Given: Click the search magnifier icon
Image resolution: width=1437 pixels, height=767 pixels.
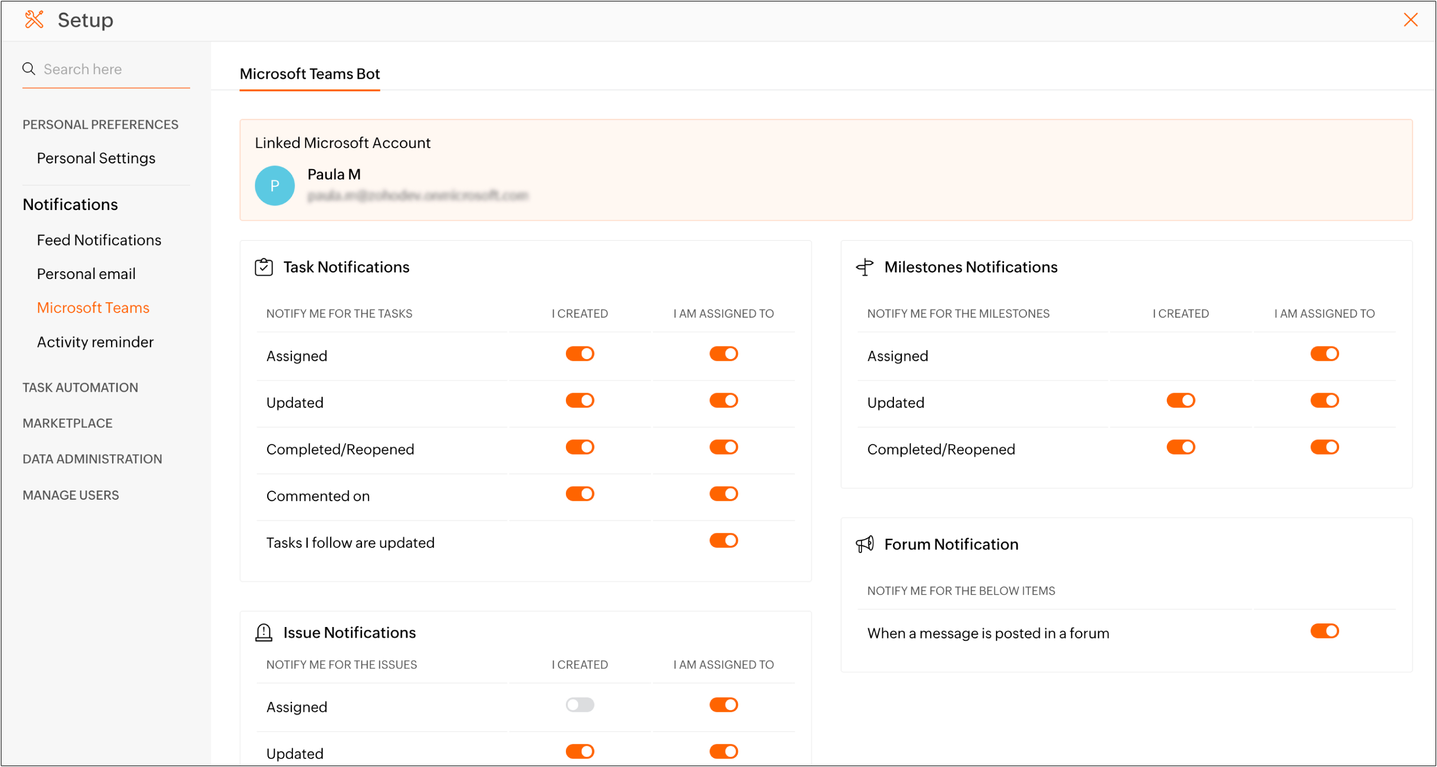Looking at the screenshot, I should point(28,68).
